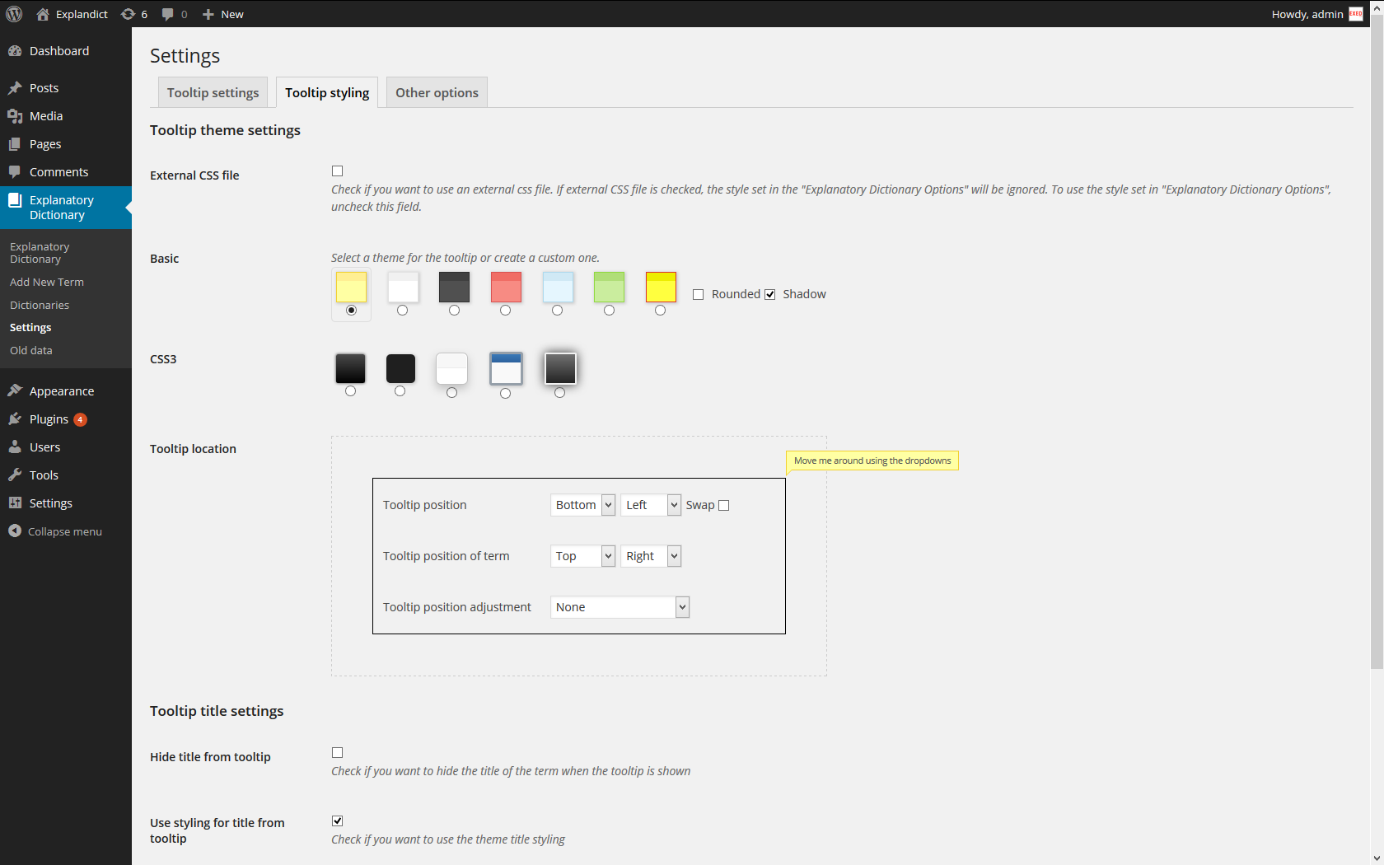Viewport: 1384px width, 865px height.
Task: Tick the Swap checkbox
Action: [723, 506]
